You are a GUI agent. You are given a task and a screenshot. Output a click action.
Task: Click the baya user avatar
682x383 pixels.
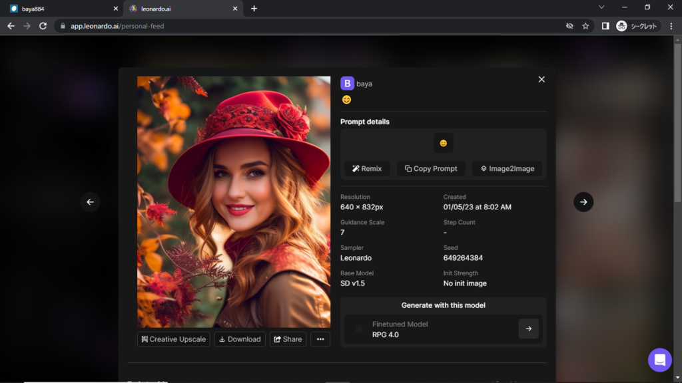click(347, 84)
